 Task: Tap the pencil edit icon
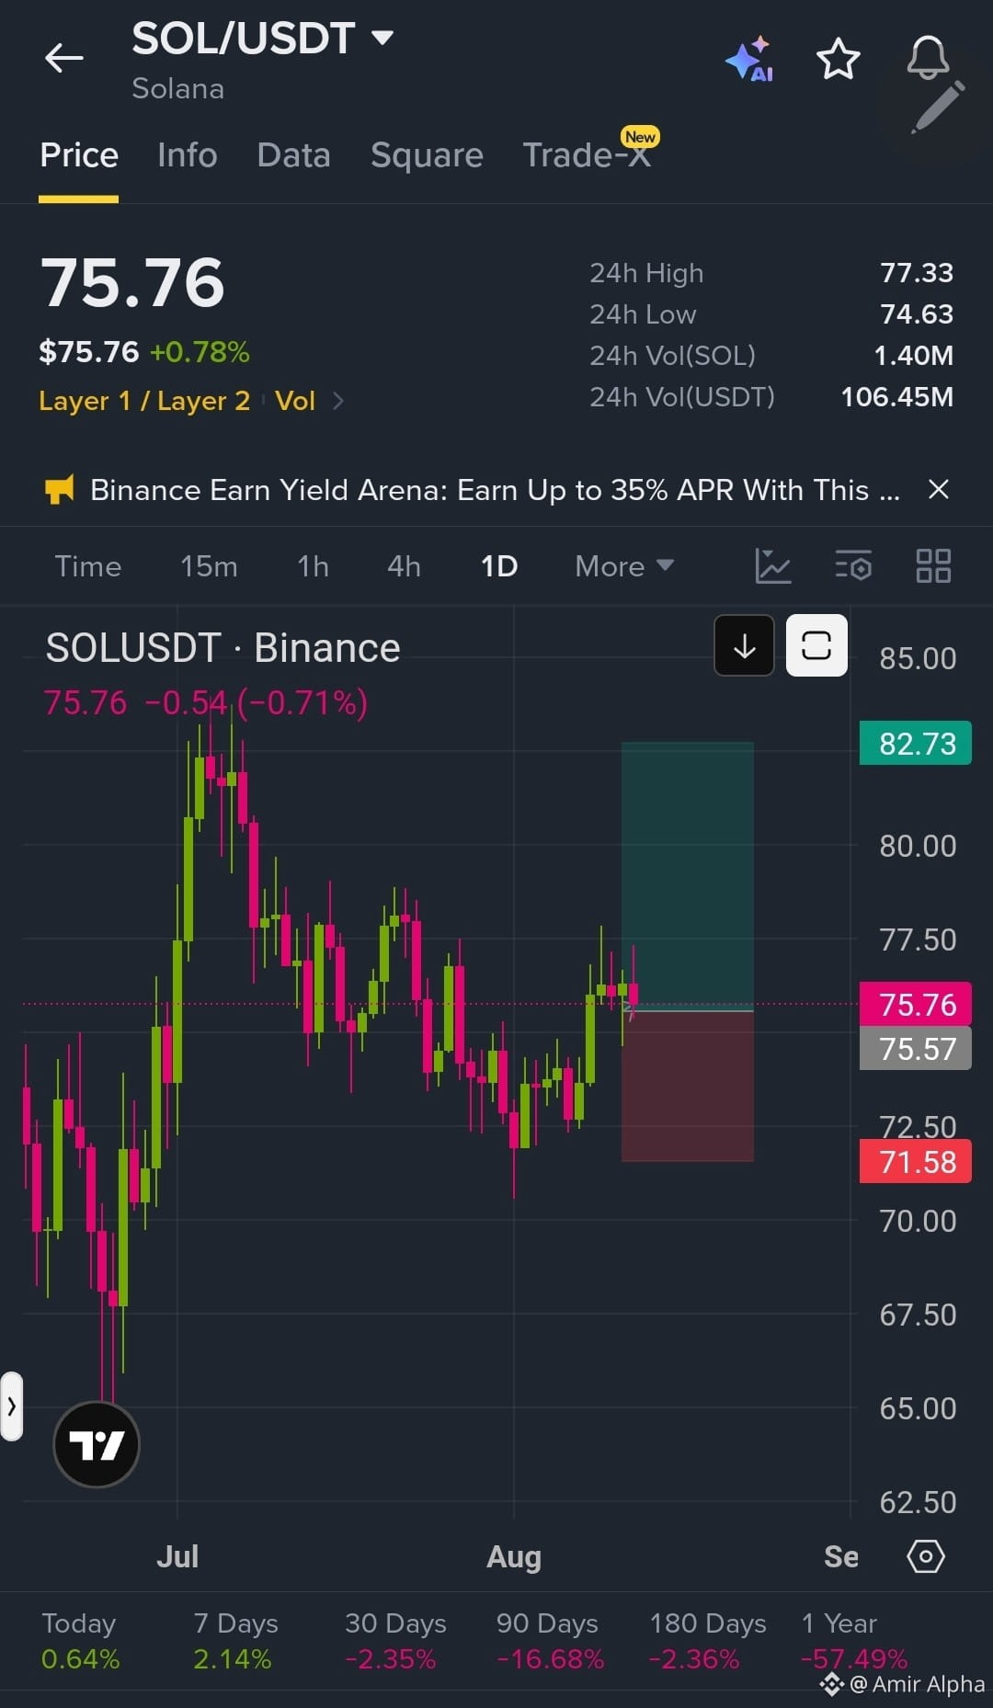pyautogui.click(x=938, y=108)
